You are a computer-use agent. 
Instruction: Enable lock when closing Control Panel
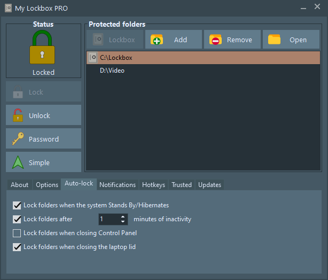coord(17,233)
